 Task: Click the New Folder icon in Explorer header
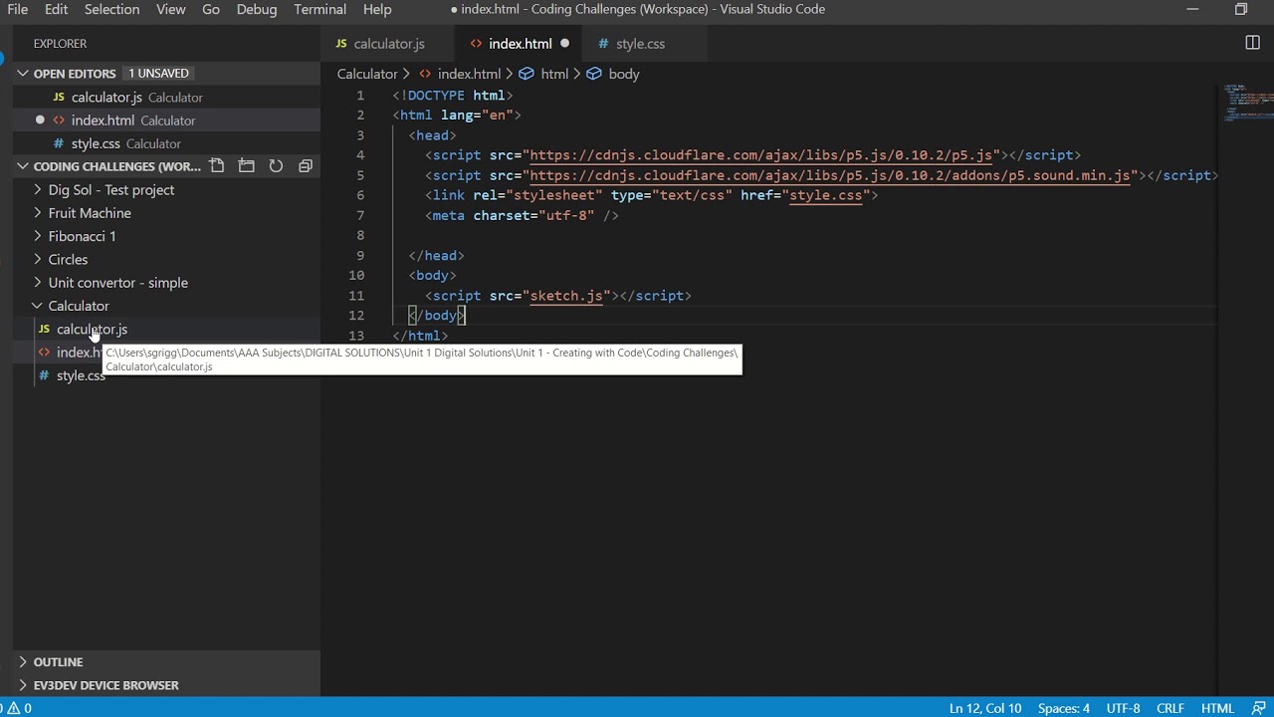tap(247, 166)
